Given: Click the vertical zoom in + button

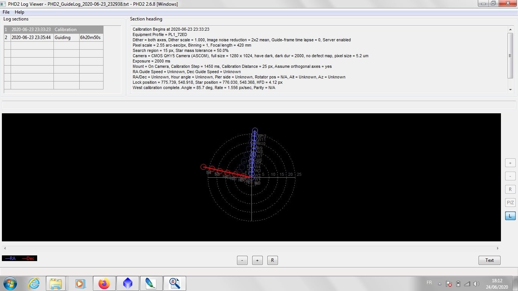Looking at the screenshot, I should 510,163.
